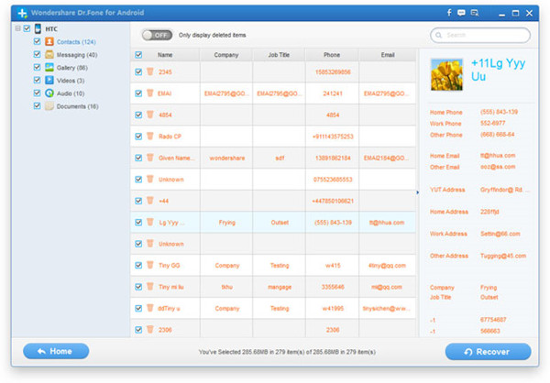550x383 pixels.
Task: Click phone number 15853269856
Action: pyautogui.click(x=333, y=71)
